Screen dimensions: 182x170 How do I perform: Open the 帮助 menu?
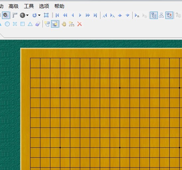59,6
